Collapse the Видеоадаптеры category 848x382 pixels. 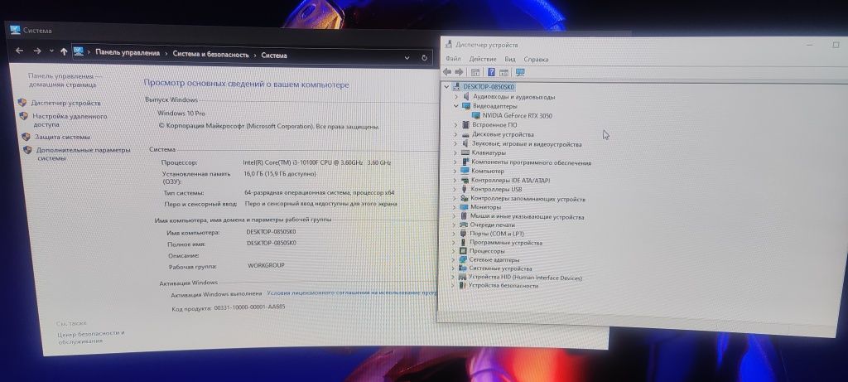coord(456,106)
